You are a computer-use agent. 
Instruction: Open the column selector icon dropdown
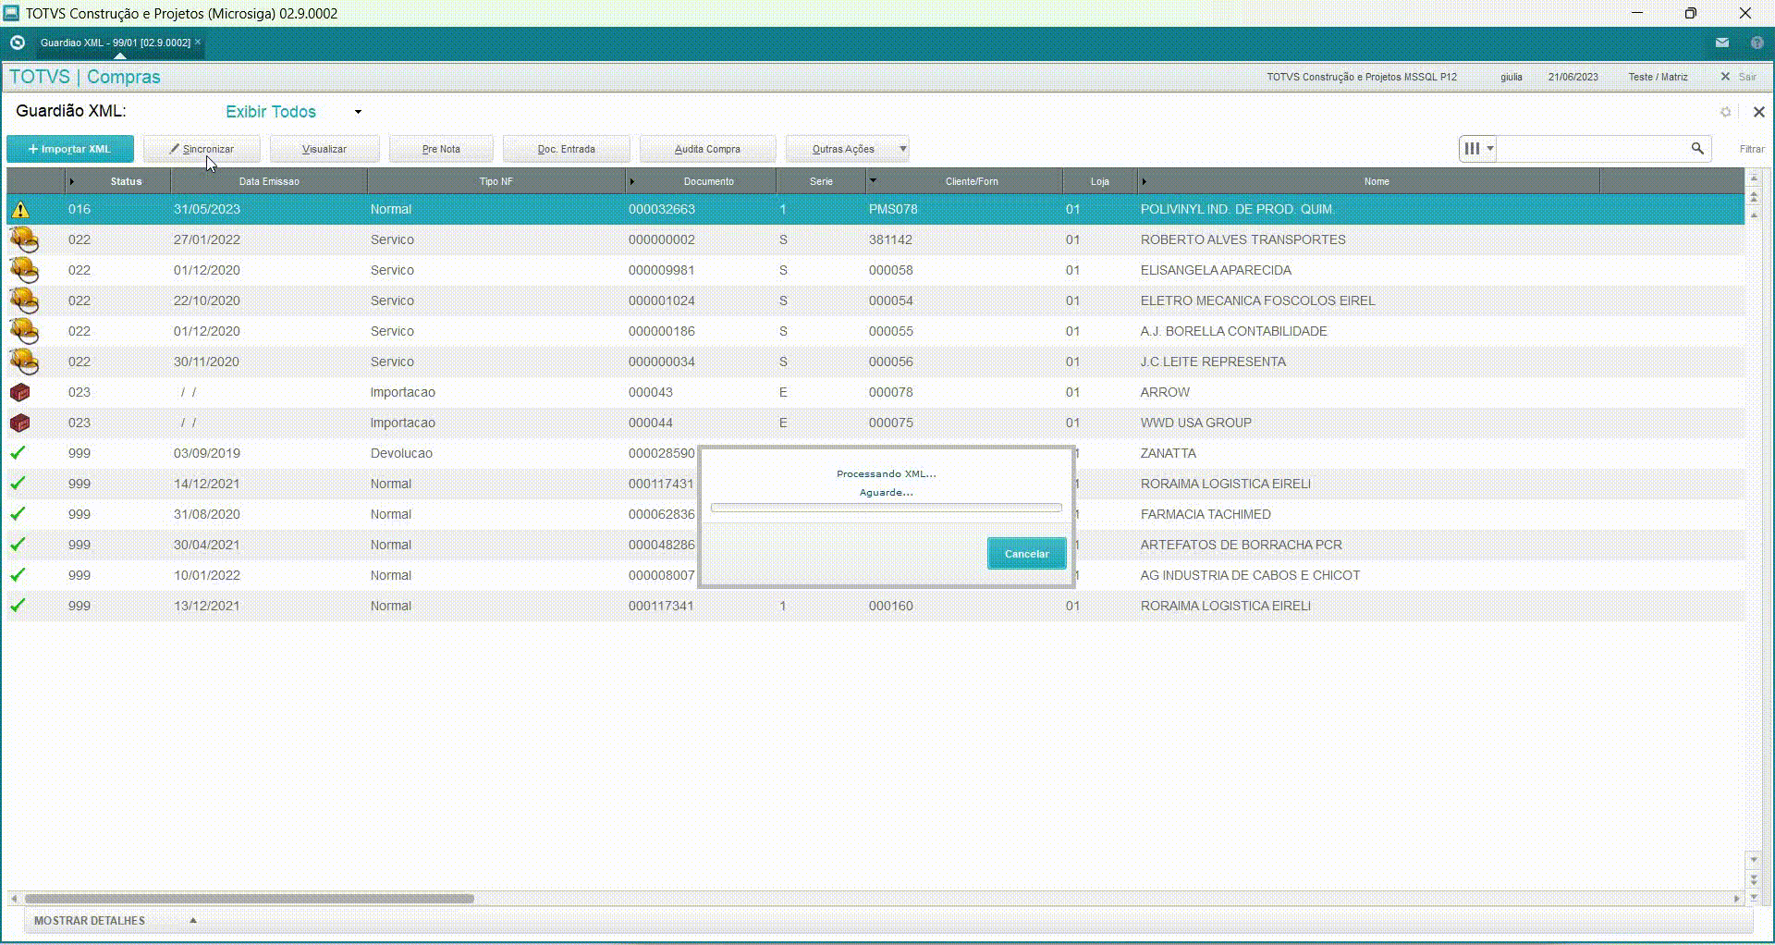coord(1477,148)
